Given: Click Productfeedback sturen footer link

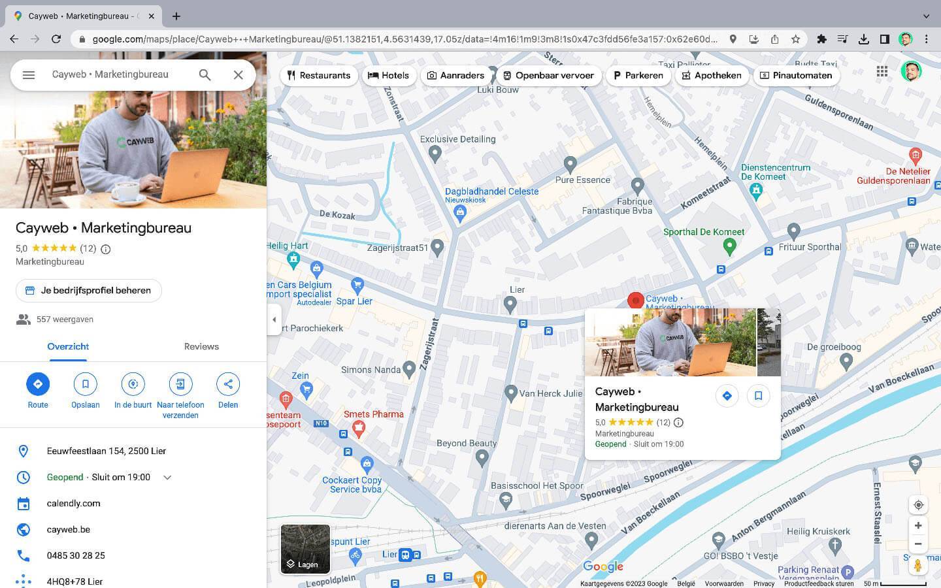Looking at the screenshot, I should click(819, 583).
